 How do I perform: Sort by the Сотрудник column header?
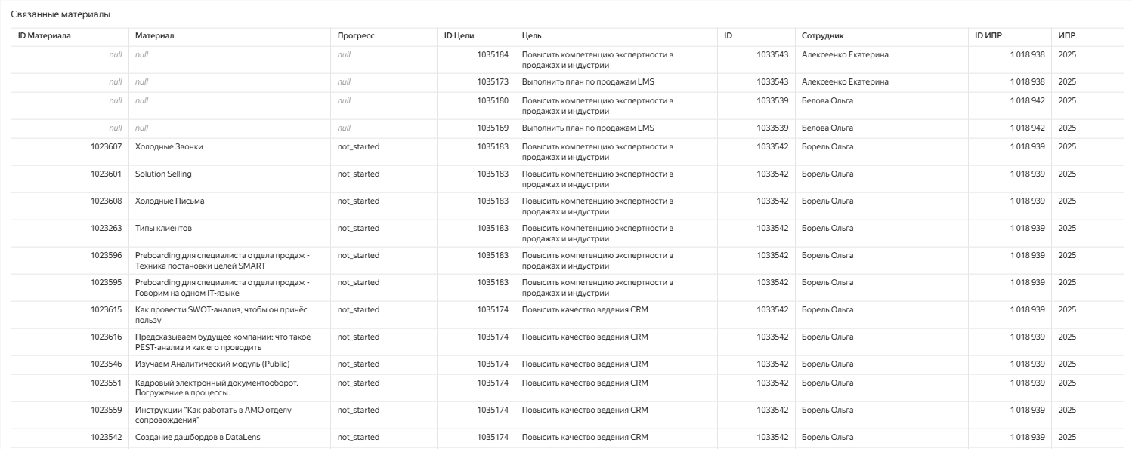pyautogui.click(x=822, y=36)
